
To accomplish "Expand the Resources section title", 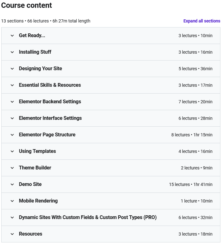I will click(x=30, y=234).
